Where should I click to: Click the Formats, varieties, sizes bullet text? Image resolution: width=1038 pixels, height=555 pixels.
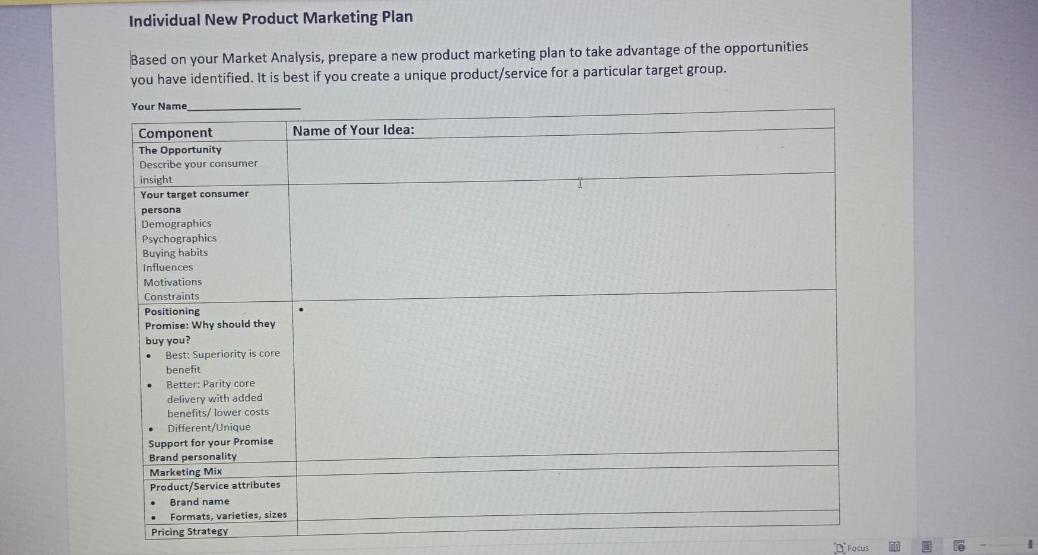point(228,516)
